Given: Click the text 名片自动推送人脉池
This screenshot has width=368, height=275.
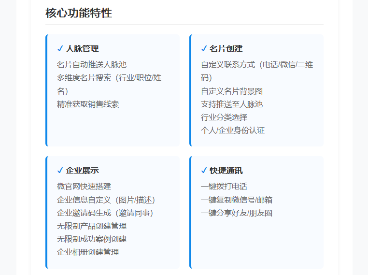Looking at the screenshot, I should [x=92, y=65].
